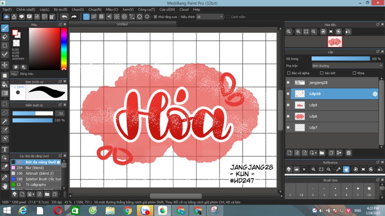Enable Bảo vệ alpha checkbox
Screen dimensions: 385x216
289,73
